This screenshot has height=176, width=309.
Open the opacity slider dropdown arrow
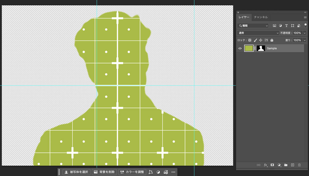pos(305,33)
